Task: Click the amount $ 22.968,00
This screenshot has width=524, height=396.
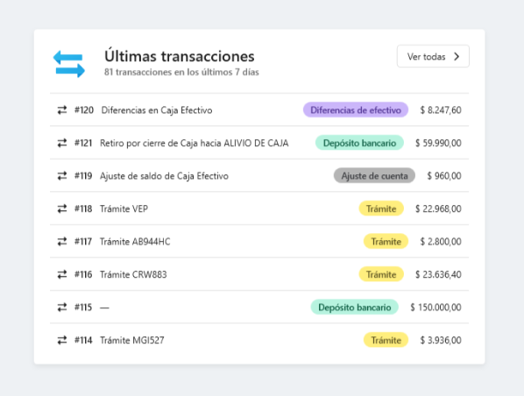Action: [x=438, y=209]
